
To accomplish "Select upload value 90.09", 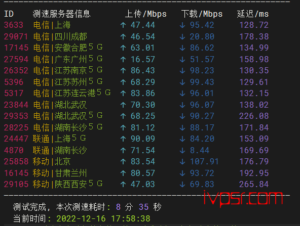I will 143,139.
